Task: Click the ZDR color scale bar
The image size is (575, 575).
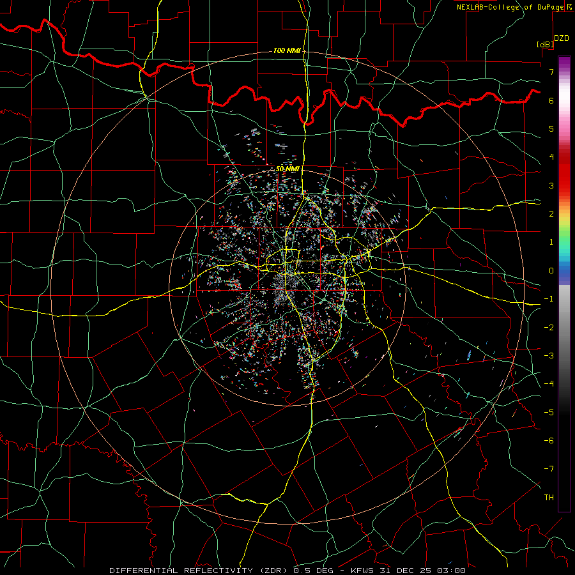Action: [x=564, y=284]
